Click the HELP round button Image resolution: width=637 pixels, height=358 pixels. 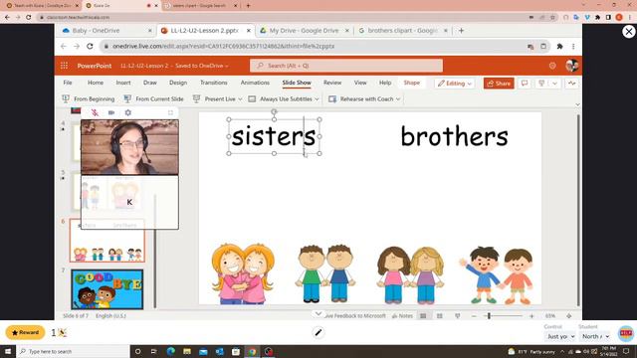tap(626, 333)
